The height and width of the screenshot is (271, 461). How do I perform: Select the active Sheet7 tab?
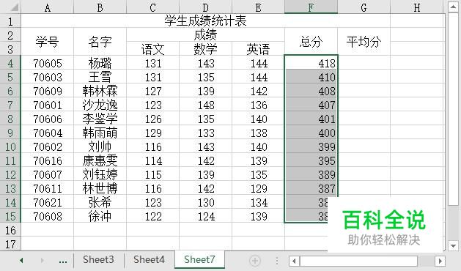[x=199, y=260]
